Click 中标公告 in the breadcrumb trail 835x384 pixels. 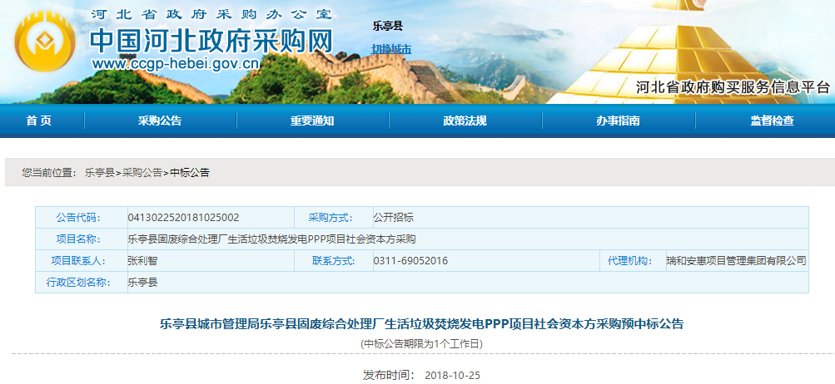[x=190, y=173]
